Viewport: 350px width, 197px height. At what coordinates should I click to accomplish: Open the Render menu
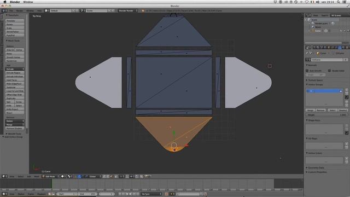[x=20, y=10]
